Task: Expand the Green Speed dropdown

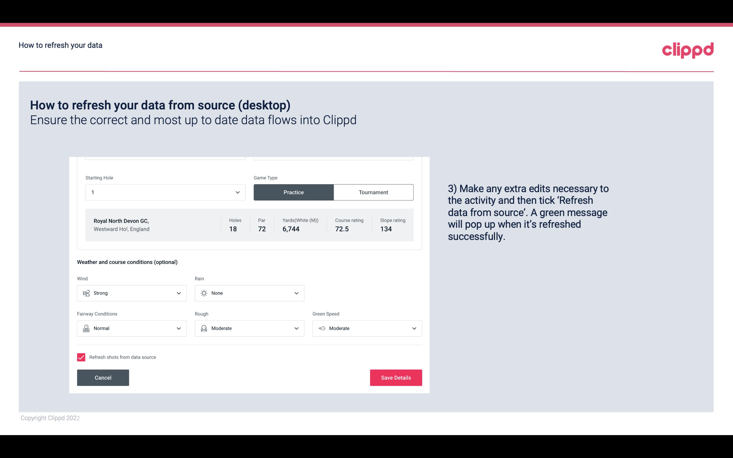Action: click(x=414, y=328)
